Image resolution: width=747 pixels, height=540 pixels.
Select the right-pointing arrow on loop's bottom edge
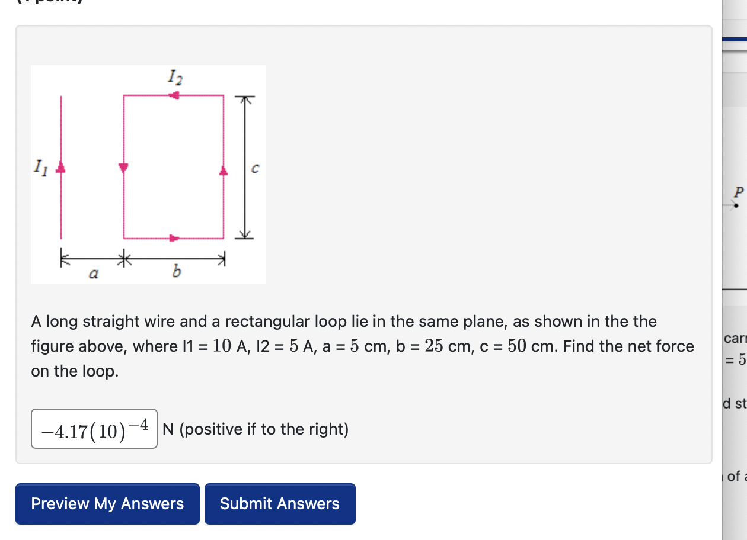point(174,238)
